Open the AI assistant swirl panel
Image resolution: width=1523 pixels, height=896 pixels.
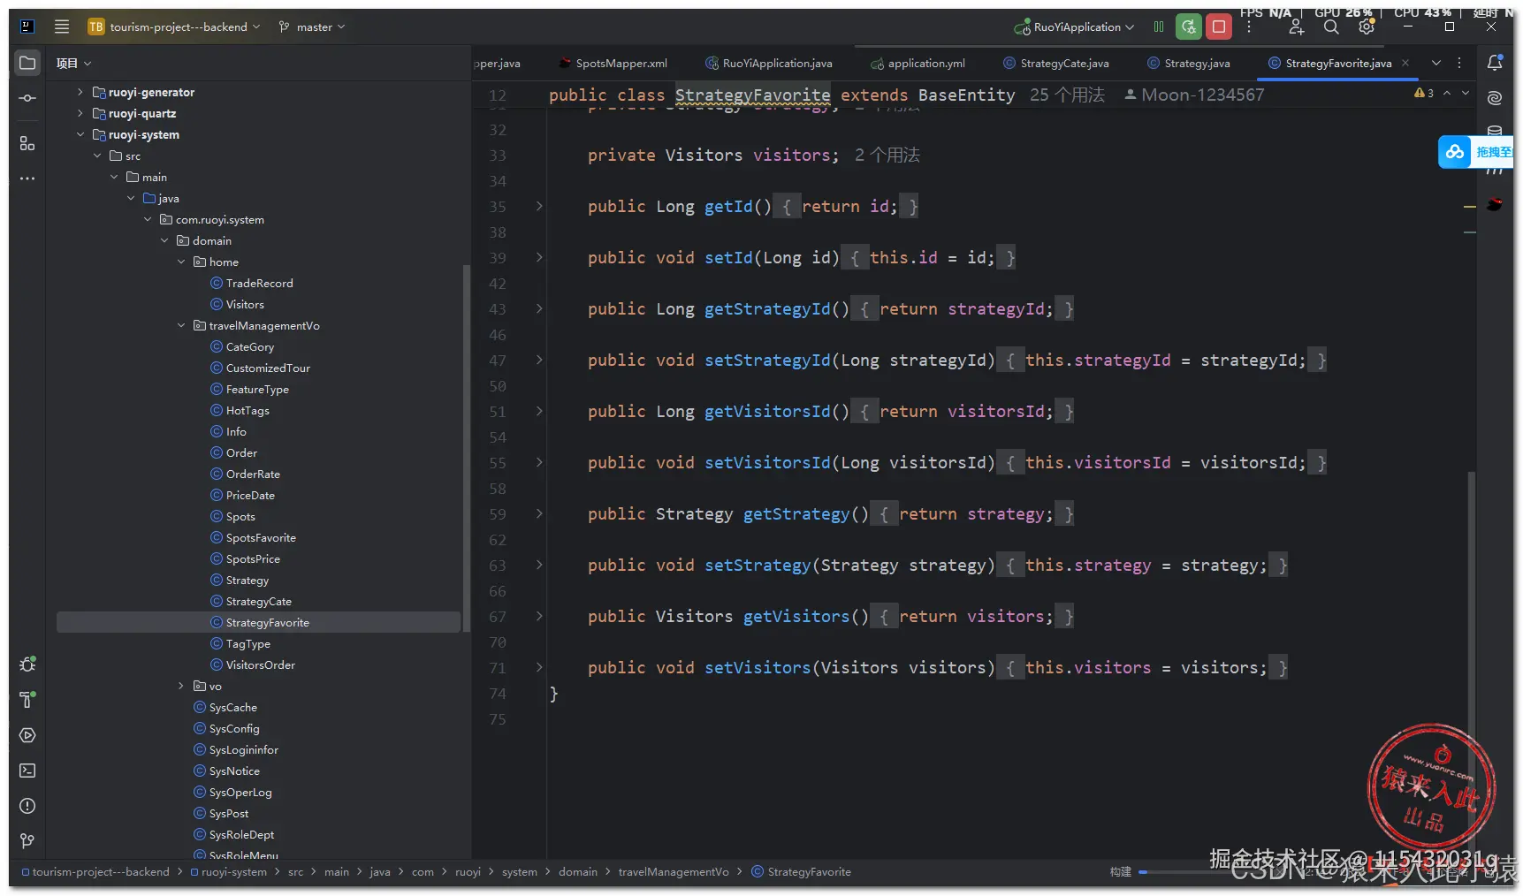pos(1495,98)
